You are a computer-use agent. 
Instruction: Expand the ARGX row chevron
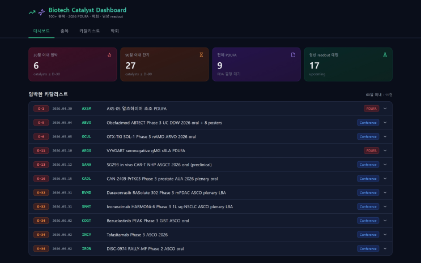pyautogui.click(x=385, y=150)
